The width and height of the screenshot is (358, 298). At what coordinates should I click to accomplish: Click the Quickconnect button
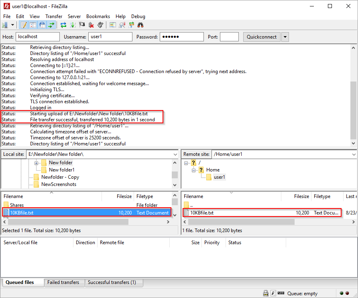(262, 37)
